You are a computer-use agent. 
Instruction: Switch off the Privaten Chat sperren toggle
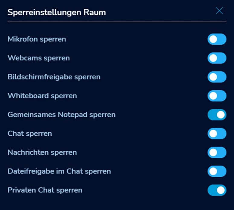click(217, 190)
